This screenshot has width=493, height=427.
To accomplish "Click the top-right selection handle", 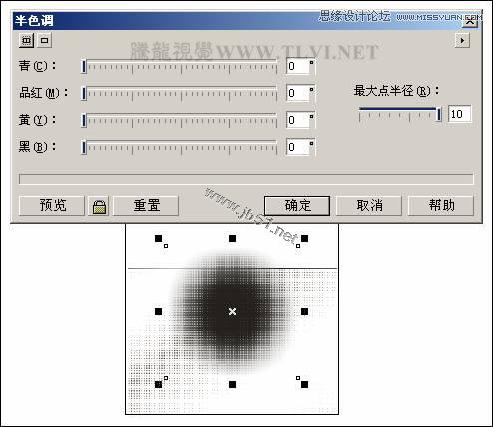I will pos(305,238).
